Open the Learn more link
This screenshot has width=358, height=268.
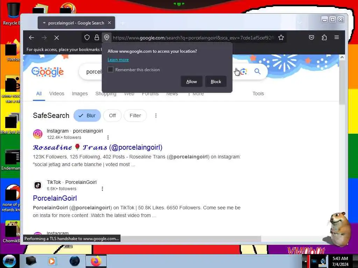118,60
